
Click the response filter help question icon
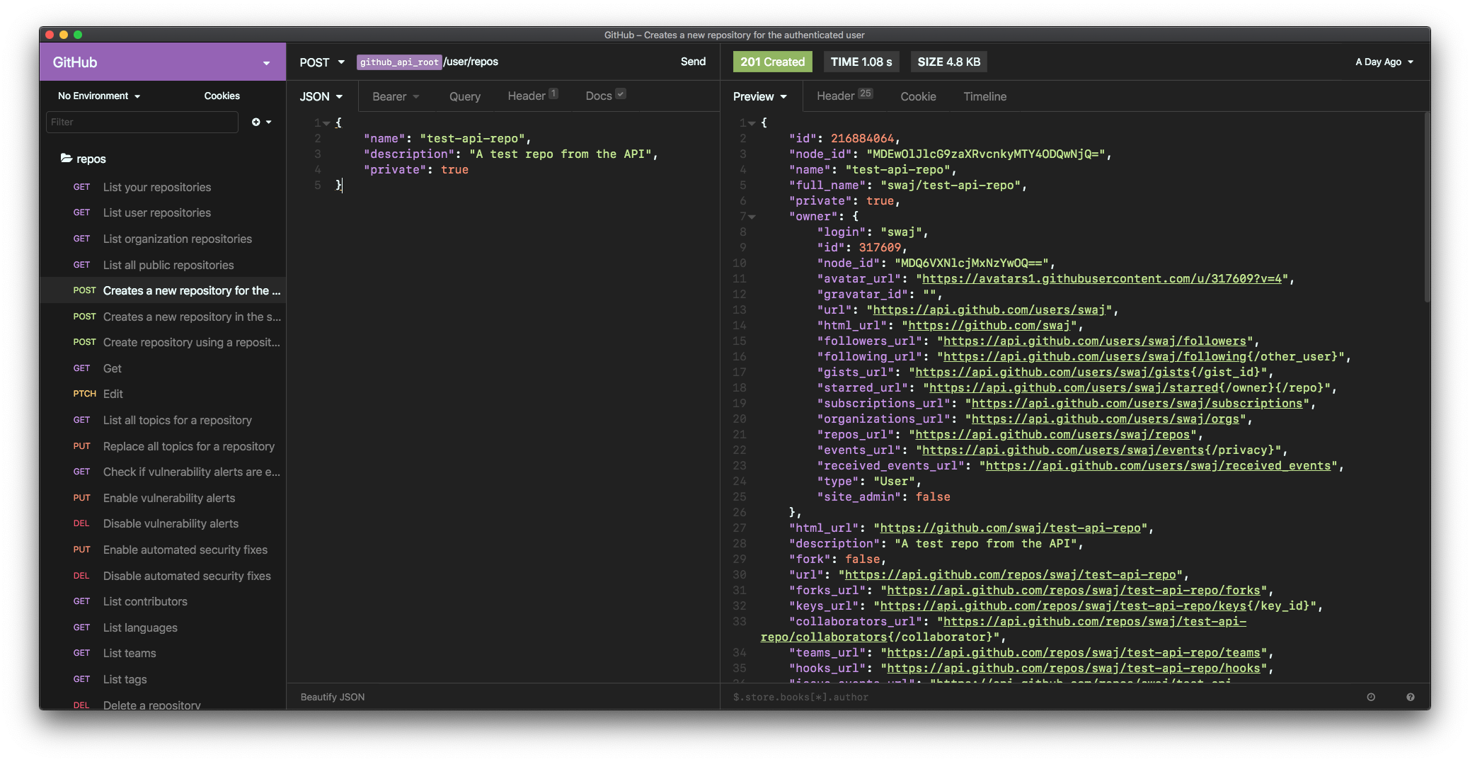point(1410,697)
